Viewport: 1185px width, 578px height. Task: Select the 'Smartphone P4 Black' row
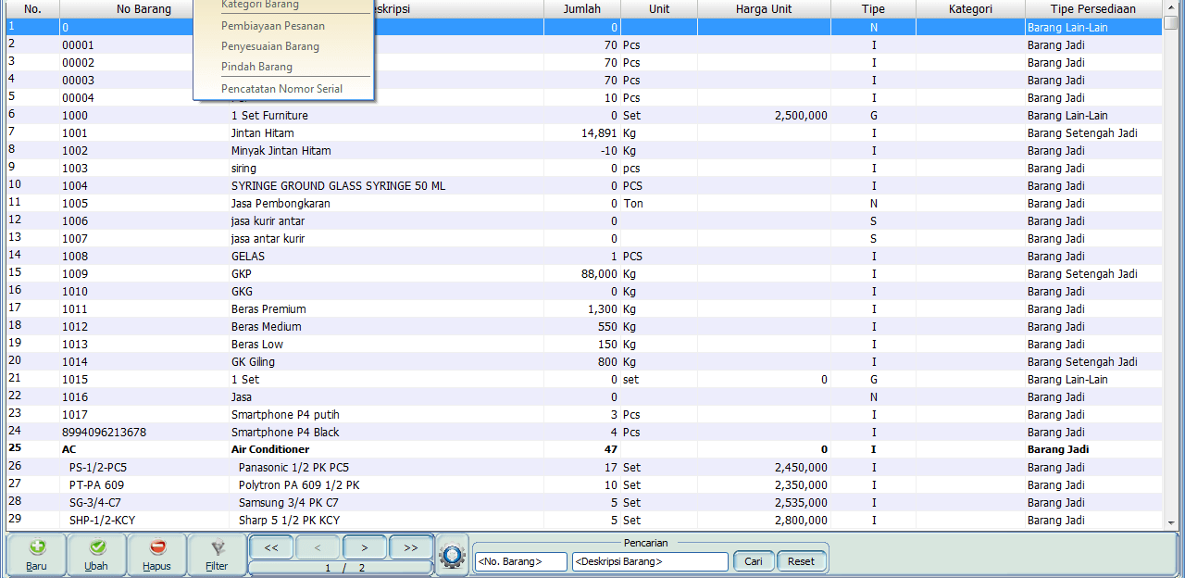point(584,433)
